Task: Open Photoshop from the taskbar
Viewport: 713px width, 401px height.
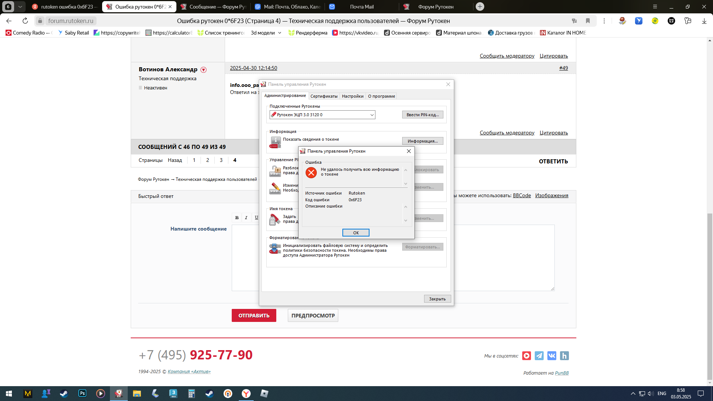Action: pos(82,394)
